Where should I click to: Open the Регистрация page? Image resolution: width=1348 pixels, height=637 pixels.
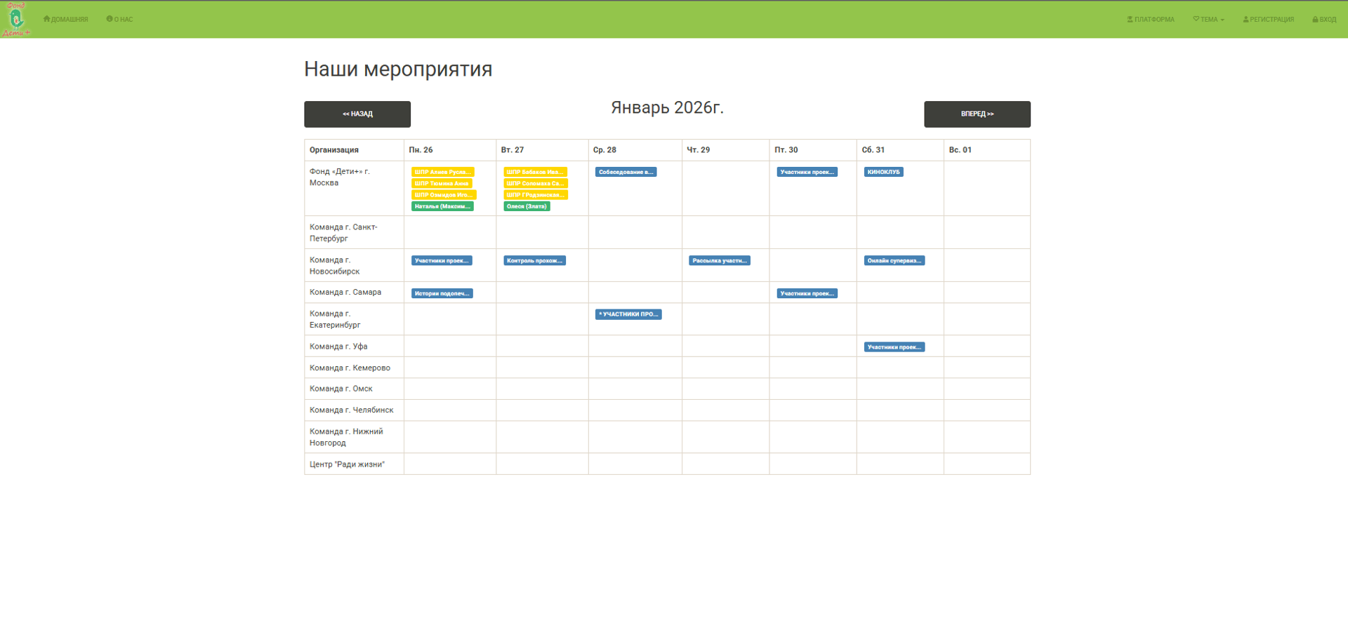coord(1268,20)
